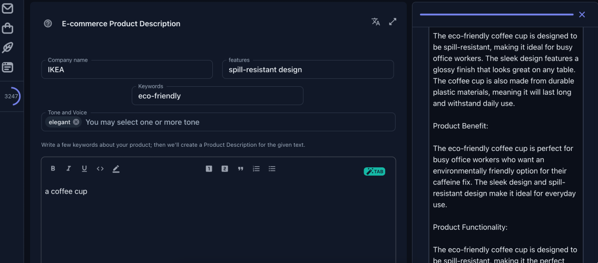The height and width of the screenshot is (263, 598).
Task: Open the mail envelope sidebar icon
Action: pos(7,8)
